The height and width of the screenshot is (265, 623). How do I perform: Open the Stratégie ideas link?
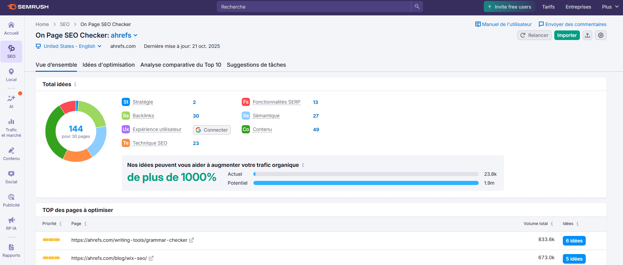click(143, 102)
